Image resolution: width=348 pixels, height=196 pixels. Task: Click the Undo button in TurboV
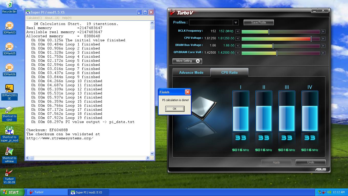coord(310,162)
